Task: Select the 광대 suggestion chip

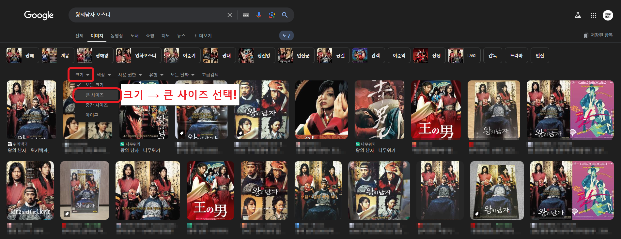Action: (x=219, y=55)
